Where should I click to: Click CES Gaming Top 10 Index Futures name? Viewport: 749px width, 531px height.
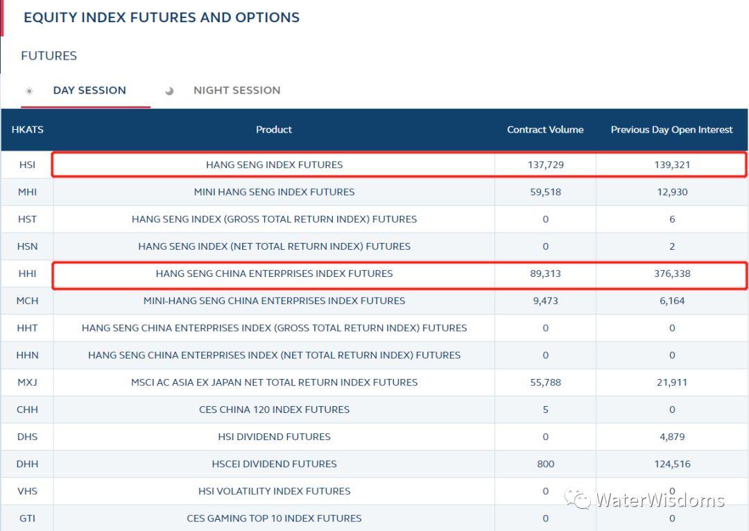pyautogui.click(x=274, y=519)
